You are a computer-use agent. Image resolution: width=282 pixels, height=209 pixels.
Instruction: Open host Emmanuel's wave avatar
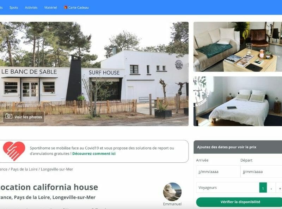coord(172,192)
